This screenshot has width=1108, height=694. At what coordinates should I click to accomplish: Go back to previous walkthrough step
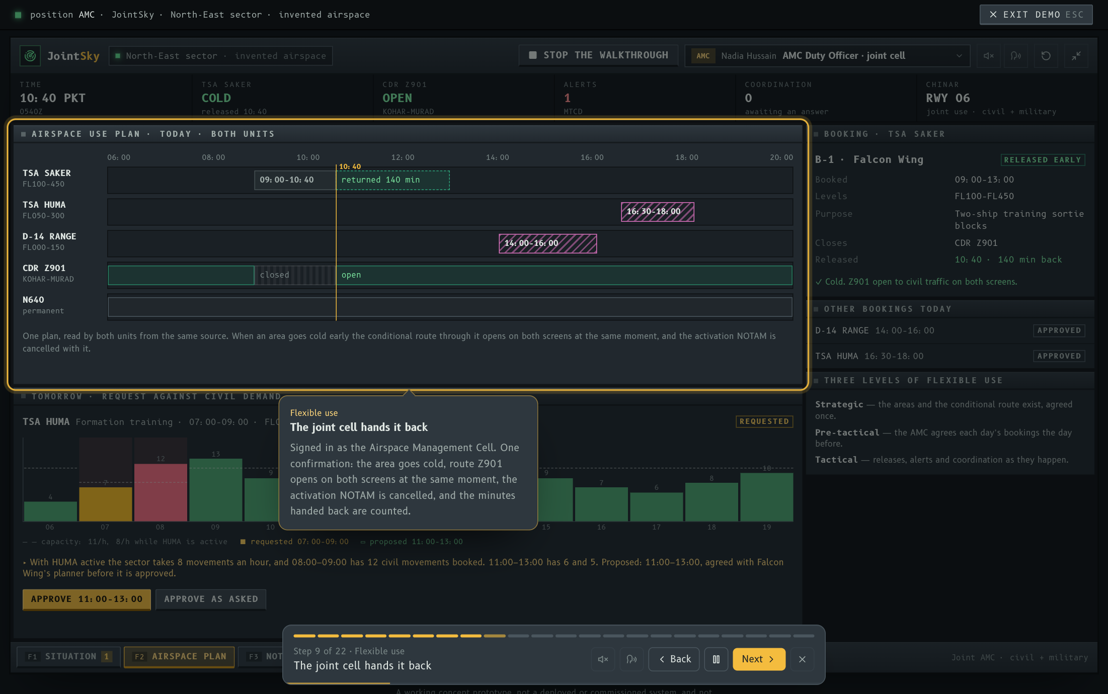pos(674,659)
